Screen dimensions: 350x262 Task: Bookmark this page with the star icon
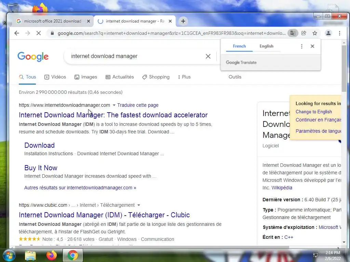[x=315, y=33]
